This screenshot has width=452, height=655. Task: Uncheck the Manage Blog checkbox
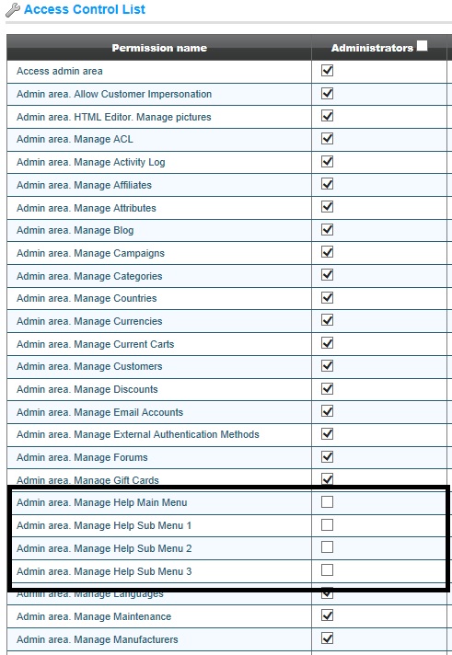(x=327, y=229)
